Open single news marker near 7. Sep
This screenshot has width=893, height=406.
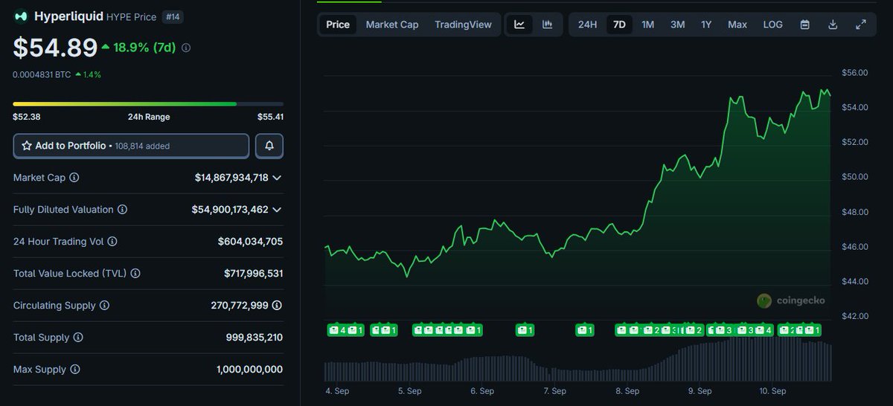526,330
